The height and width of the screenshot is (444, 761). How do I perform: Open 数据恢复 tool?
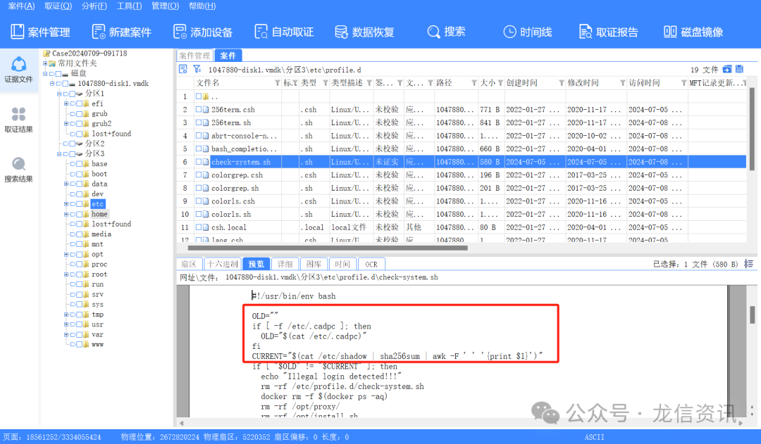click(364, 32)
